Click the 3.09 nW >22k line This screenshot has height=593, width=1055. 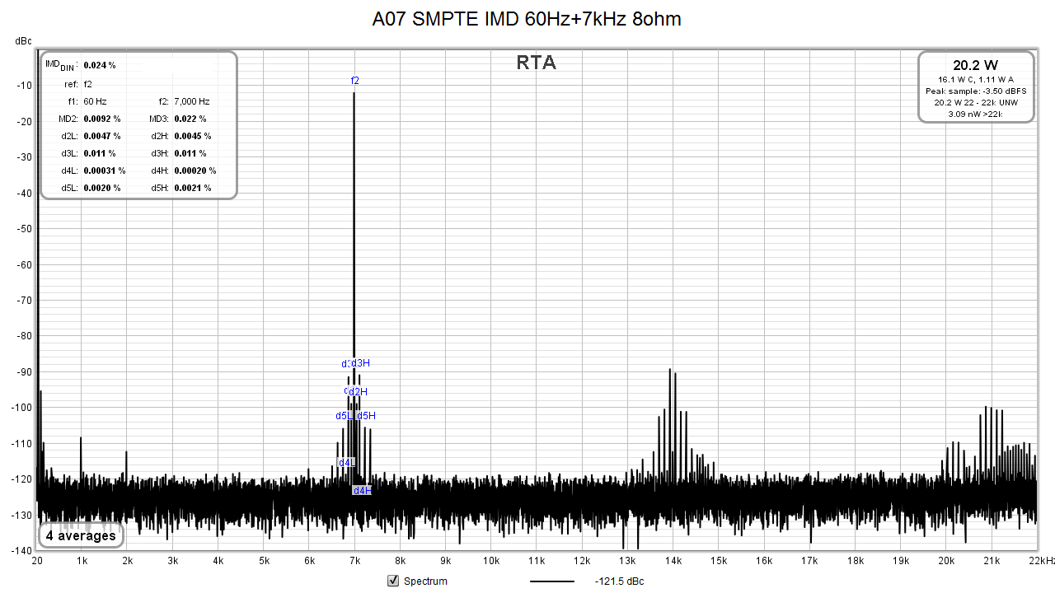976,114
